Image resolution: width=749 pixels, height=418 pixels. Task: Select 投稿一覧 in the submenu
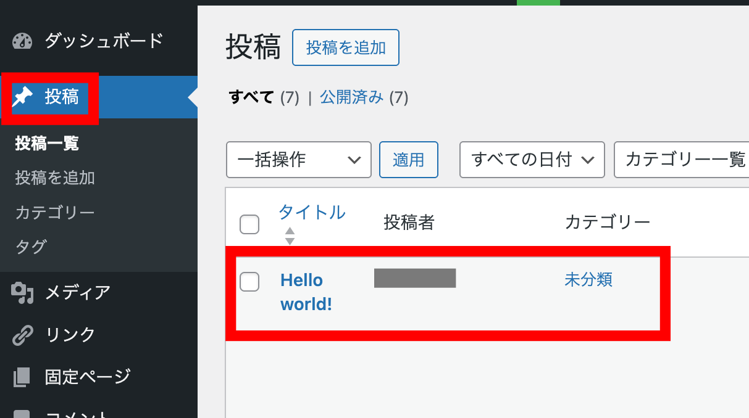coord(47,144)
